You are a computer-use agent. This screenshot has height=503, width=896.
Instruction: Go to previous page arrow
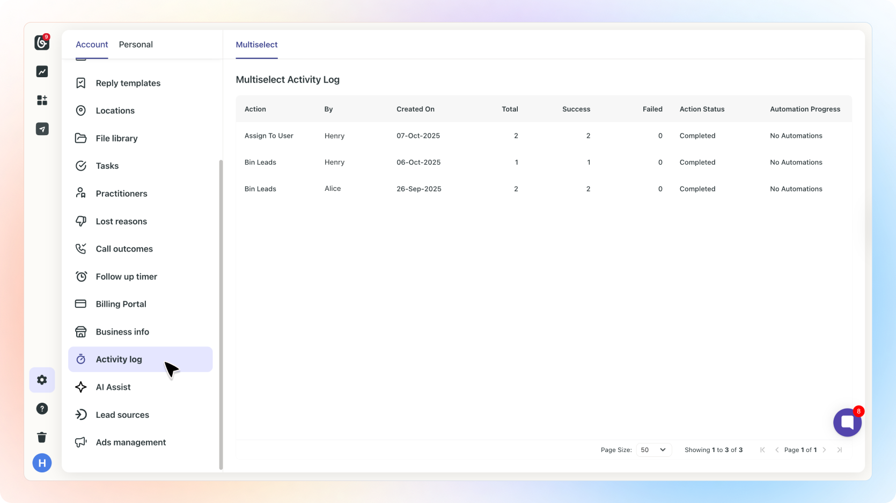pos(777,450)
